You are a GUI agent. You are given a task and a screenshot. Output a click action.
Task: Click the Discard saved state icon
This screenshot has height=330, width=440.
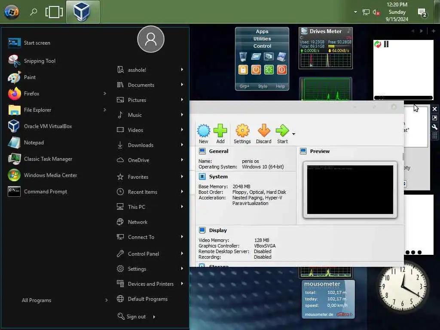[x=264, y=131]
